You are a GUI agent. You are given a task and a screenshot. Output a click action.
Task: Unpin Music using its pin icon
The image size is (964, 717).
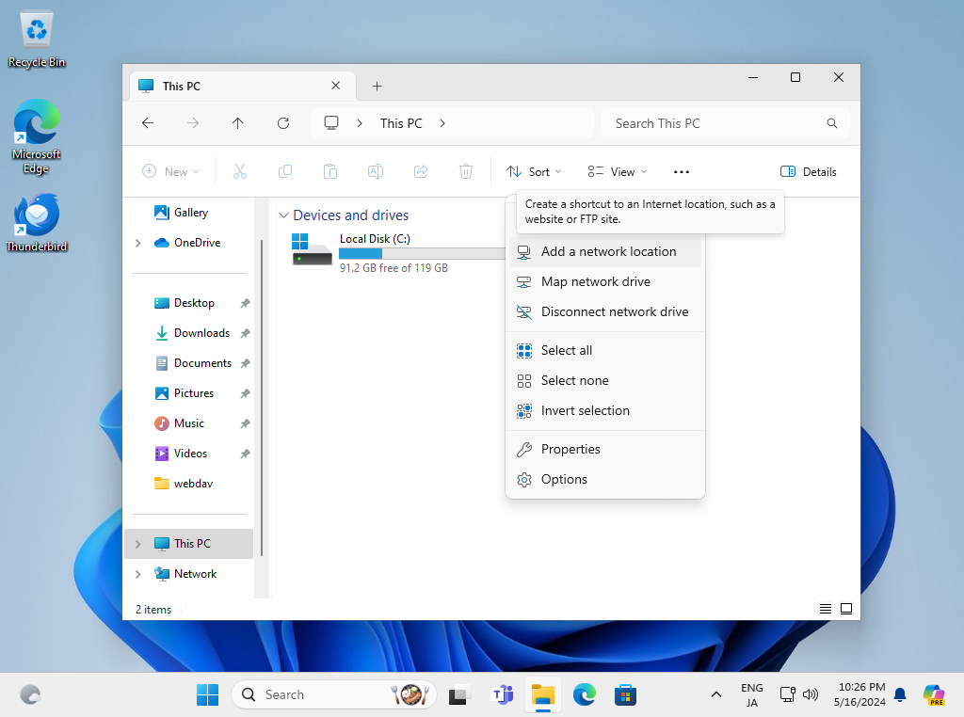(x=246, y=423)
